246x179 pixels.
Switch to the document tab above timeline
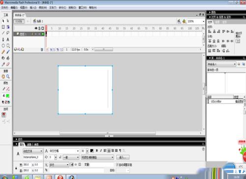tap(20, 15)
